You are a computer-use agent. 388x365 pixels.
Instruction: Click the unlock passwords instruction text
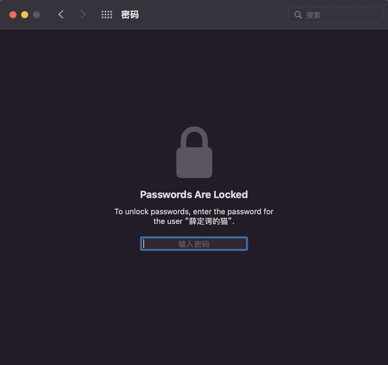194,216
